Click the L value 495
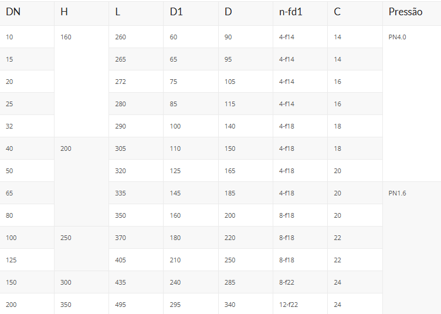Viewport: 441px width, 314px height. (x=120, y=305)
